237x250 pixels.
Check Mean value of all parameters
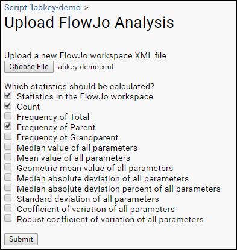8,157
